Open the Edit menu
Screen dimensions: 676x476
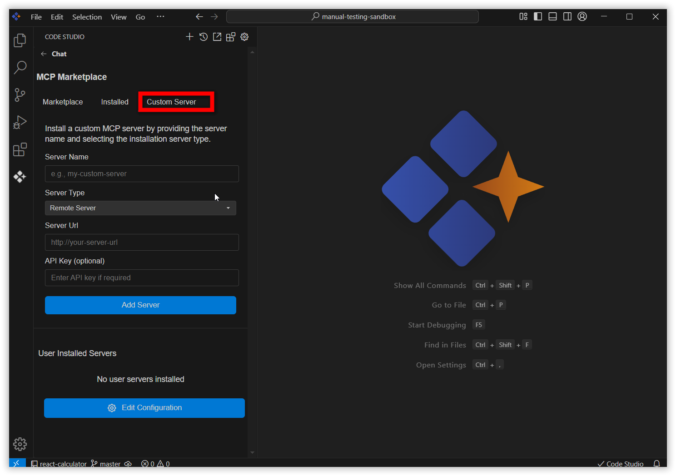pos(57,17)
